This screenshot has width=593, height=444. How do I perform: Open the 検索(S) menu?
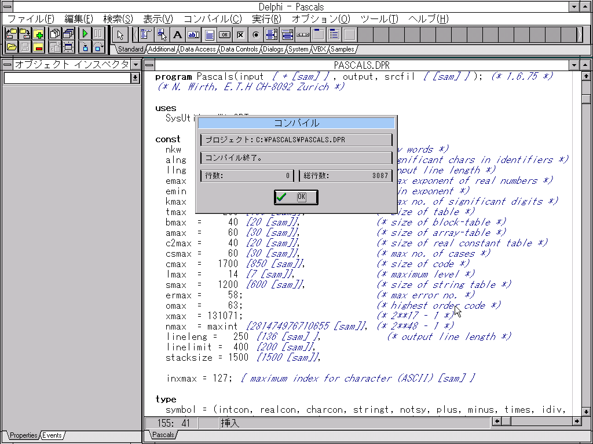click(x=118, y=19)
